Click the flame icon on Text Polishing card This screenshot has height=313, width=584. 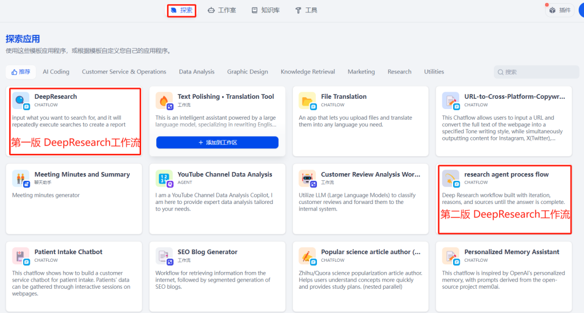163,100
